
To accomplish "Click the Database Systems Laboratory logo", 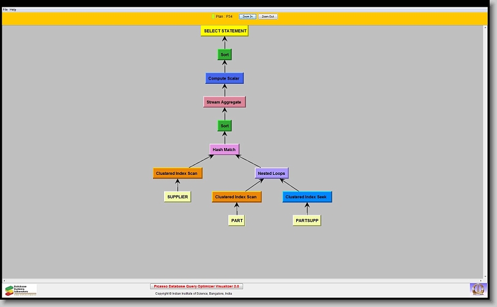I will [x=21, y=290].
